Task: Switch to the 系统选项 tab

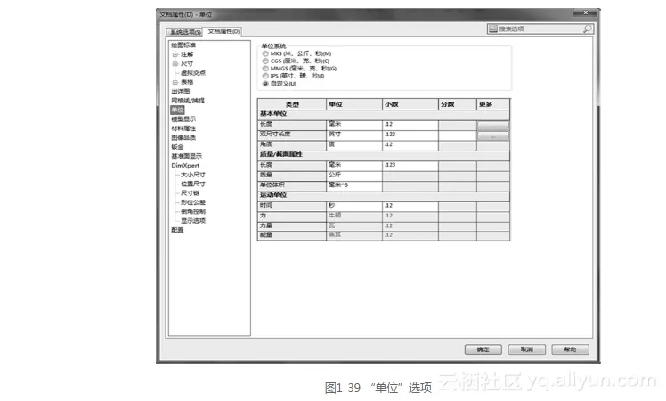Action: pos(185,32)
